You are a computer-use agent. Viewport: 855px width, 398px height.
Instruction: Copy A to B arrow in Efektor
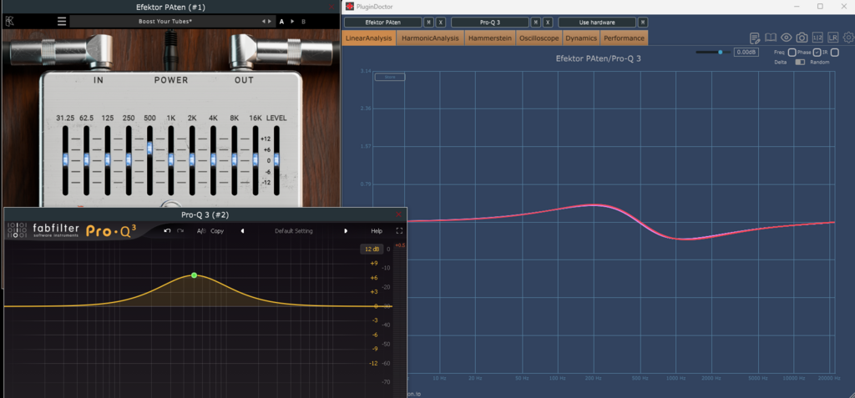point(292,21)
